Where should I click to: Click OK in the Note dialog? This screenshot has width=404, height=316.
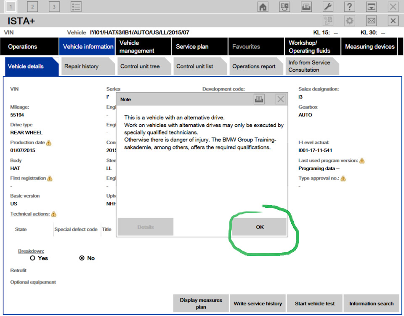coord(259,227)
